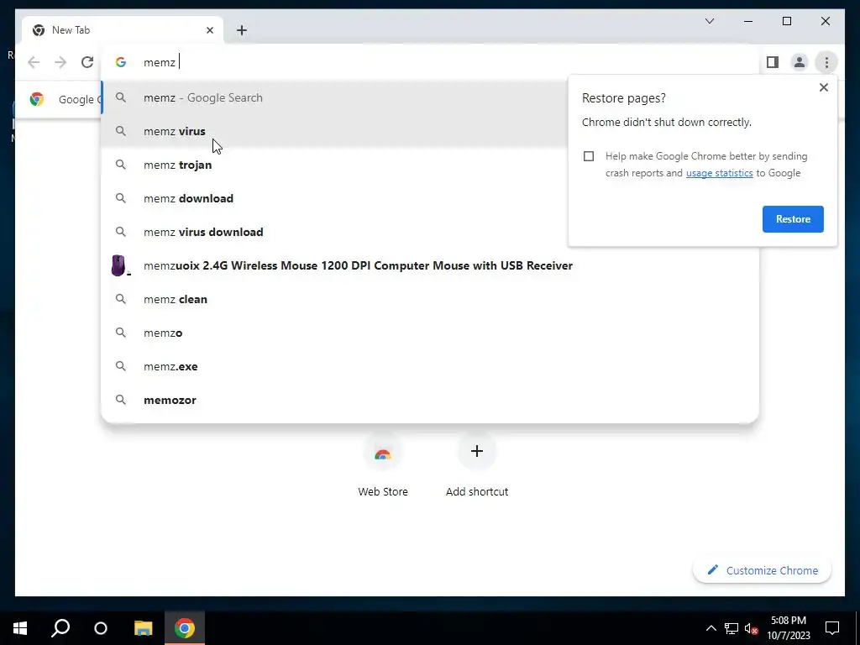The image size is (860, 645).
Task: Go back using the back arrow
Action: [x=34, y=62]
